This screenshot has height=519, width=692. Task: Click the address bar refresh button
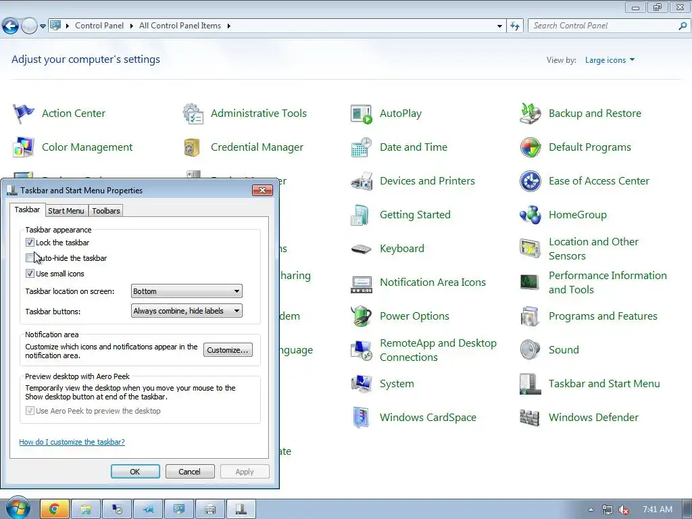[515, 26]
